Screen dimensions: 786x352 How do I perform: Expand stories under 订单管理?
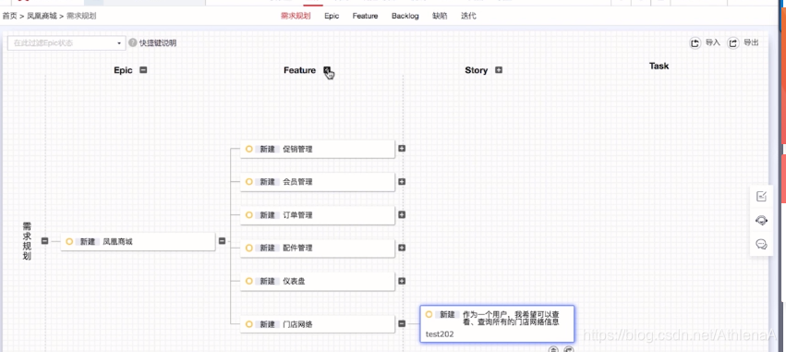coord(402,214)
